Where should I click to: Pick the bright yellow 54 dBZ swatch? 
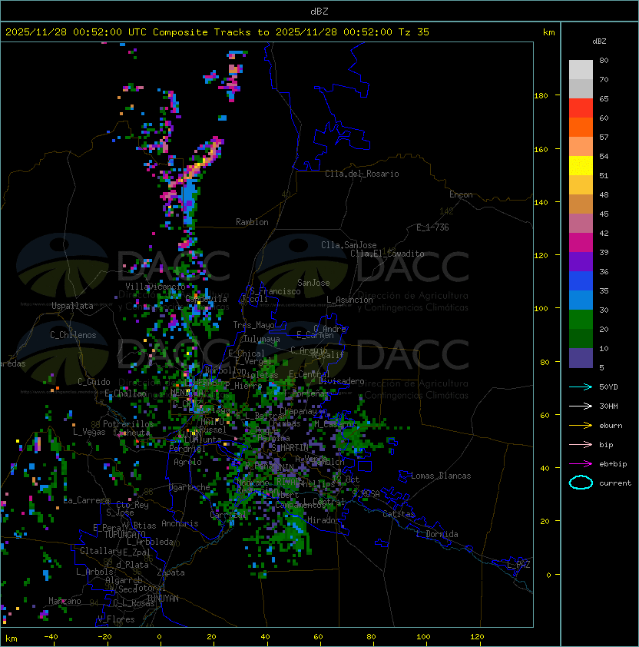click(581, 166)
